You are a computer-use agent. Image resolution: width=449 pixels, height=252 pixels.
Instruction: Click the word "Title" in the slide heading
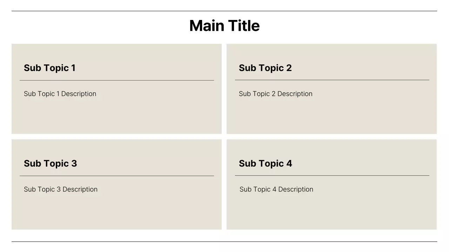(244, 26)
